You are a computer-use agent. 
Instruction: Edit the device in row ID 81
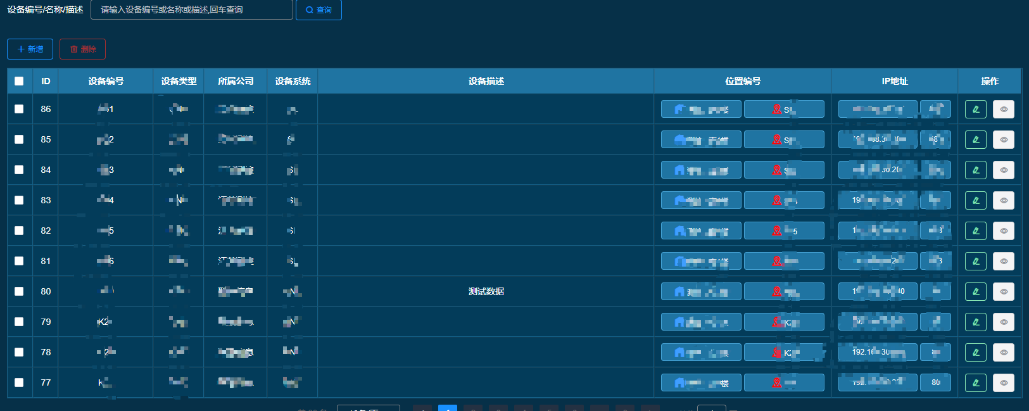976,261
